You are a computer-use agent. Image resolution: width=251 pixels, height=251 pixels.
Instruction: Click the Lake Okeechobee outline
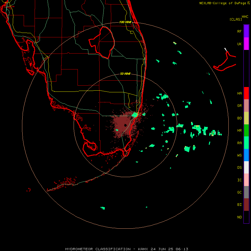[x=102, y=42]
